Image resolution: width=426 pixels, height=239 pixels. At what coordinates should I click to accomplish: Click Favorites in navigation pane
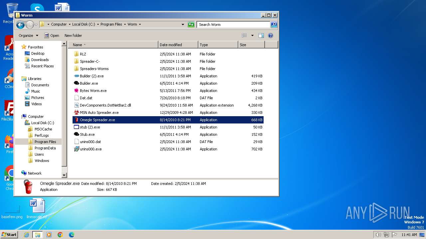(x=35, y=47)
